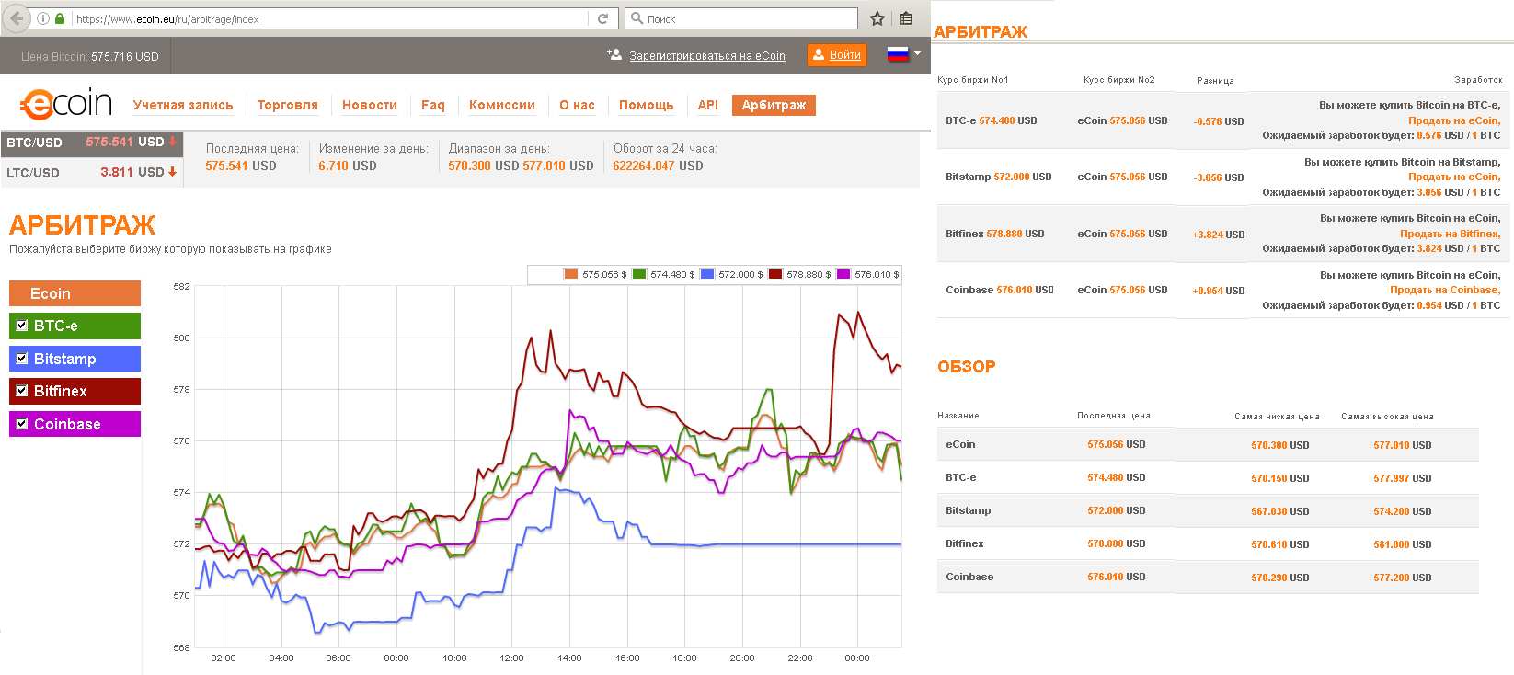The image size is (1514, 675).
Task: Click the red down arrow beside BTC/USD price
Action: tap(172, 142)
